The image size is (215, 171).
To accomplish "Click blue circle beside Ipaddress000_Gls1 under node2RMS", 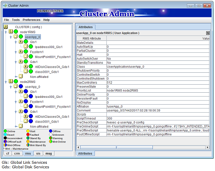I will pyautogui.click(x=31, y=96).
